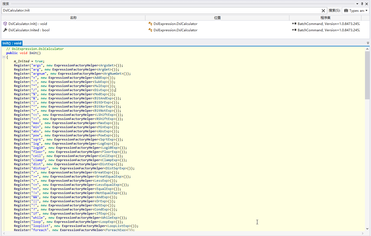Viewport: 371px width, 236px height.
Task: Click wrench property icon beside DslCalculator.Inited
Action: [5, 30]
